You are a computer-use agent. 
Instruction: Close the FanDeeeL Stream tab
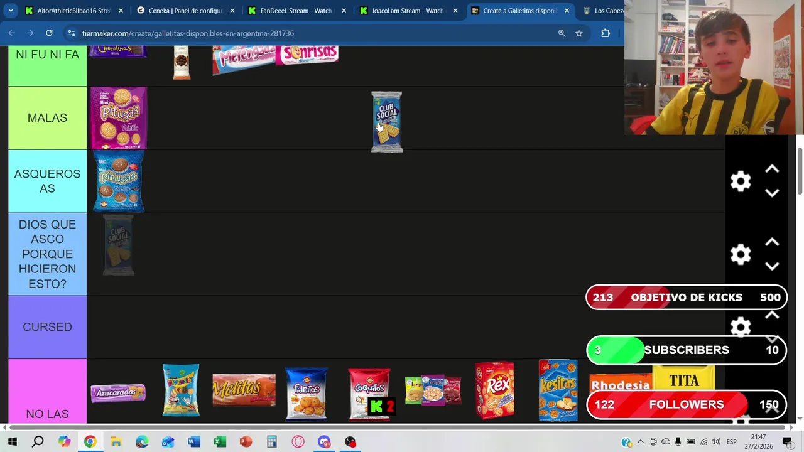tap(344, 11)
